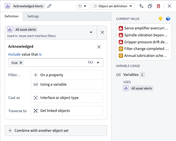176x141 pixels.
Task: Open the folder move dropdown
Action: 83,6
